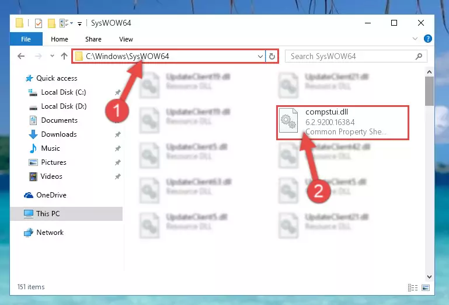Click the Properties icon in quick access toolbar
This screenshot has height=305, width=449.
pos(39,23)
